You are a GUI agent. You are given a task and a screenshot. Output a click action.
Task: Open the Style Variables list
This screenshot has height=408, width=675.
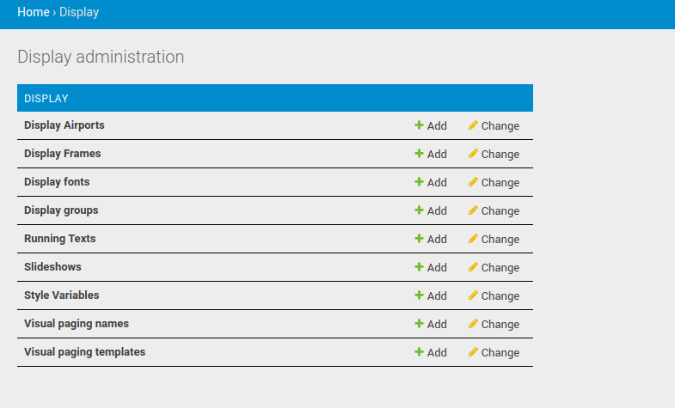(62, 295)
